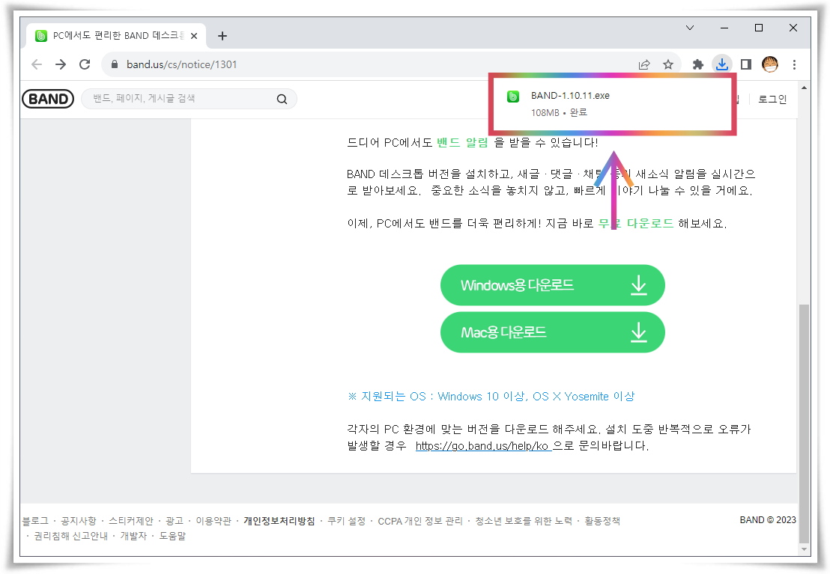The width and height of the screenshot is (830, 574).
Task: Click the supported OS note text
Action: (x=491, y=396)
